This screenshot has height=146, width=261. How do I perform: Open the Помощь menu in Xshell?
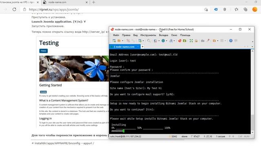pos(185,35)
